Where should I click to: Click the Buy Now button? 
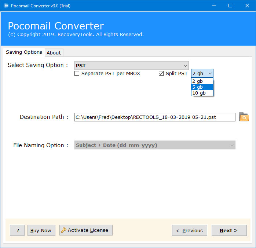click(x=41, y=230)
